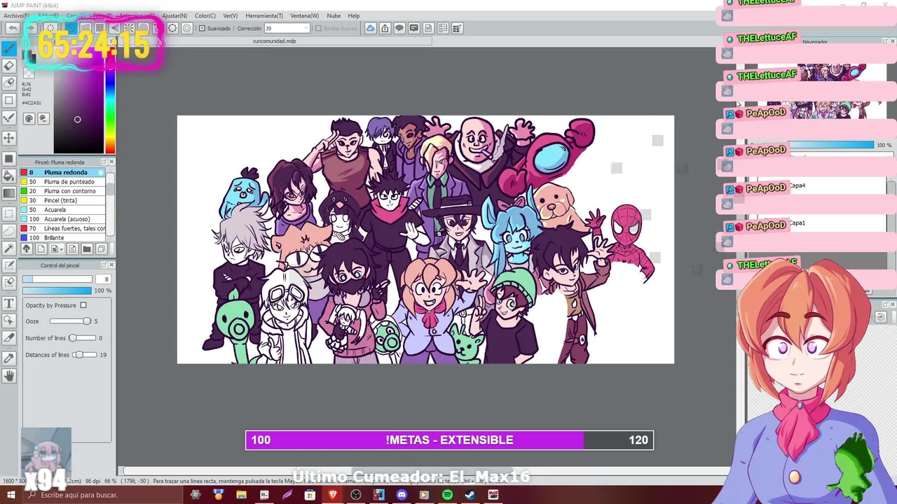Turn snap off with blue snap icon
This screenshot has width=897, height=504.
point(71,28)
